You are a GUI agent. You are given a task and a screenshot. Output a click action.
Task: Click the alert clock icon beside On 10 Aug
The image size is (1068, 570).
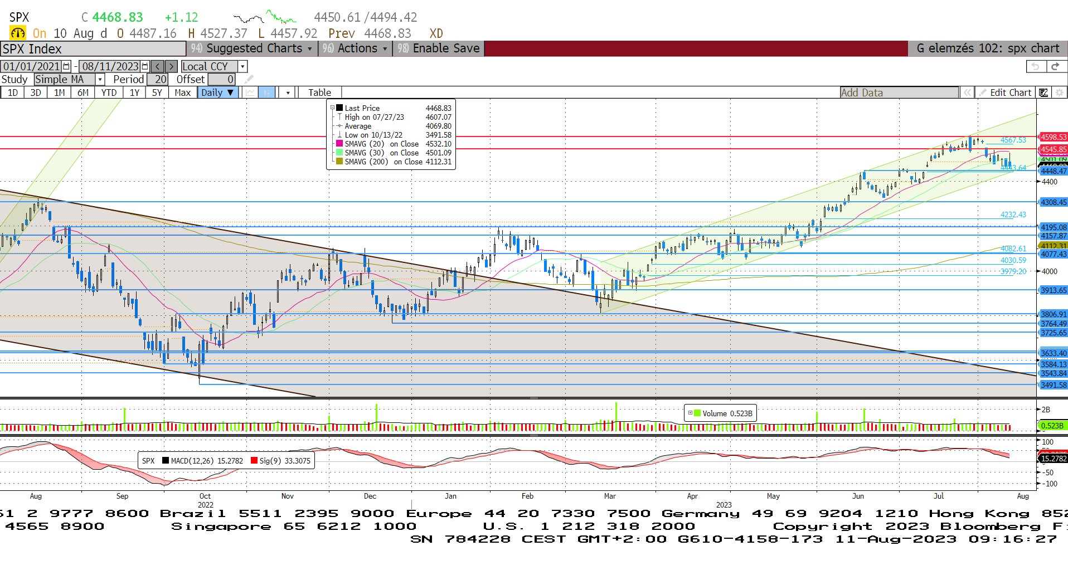(18, 33)
